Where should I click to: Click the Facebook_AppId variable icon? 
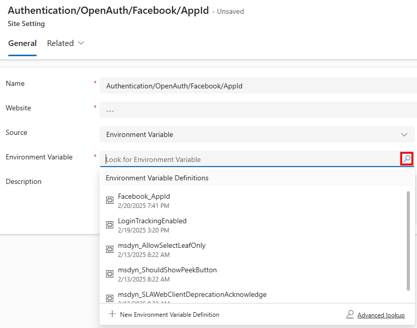(110, 200)
